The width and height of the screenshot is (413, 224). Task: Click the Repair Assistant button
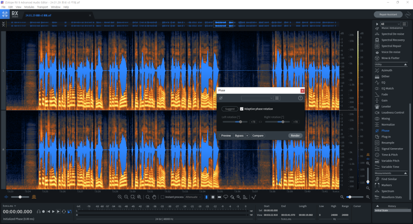(388, 14)
